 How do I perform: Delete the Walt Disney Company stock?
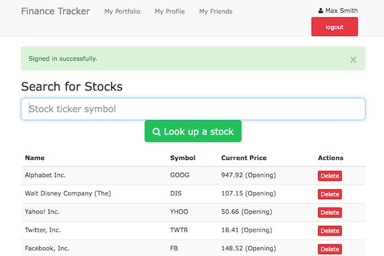click(330, 194)
